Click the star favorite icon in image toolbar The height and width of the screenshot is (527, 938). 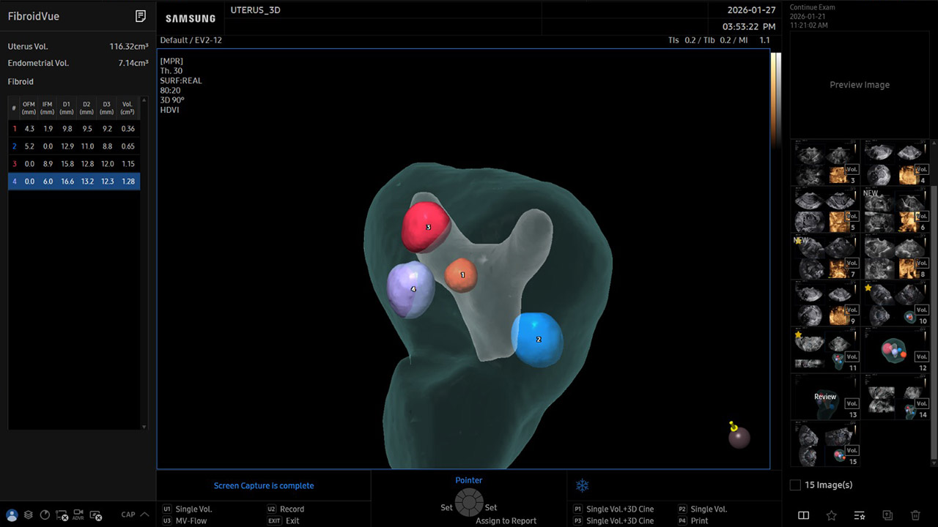click(831, 515)
